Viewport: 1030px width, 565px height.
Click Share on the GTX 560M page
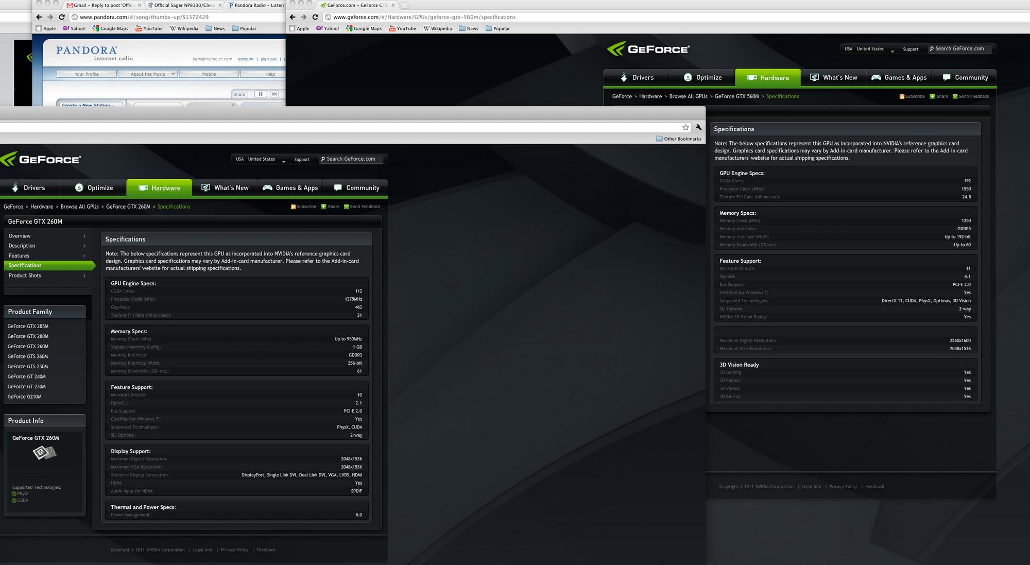pos(939,96)
